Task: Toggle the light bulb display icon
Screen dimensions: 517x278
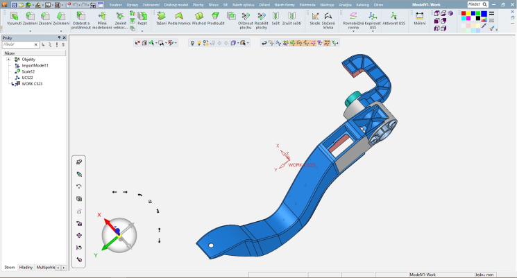Action: pyautogui.click(x=198, y=43)
